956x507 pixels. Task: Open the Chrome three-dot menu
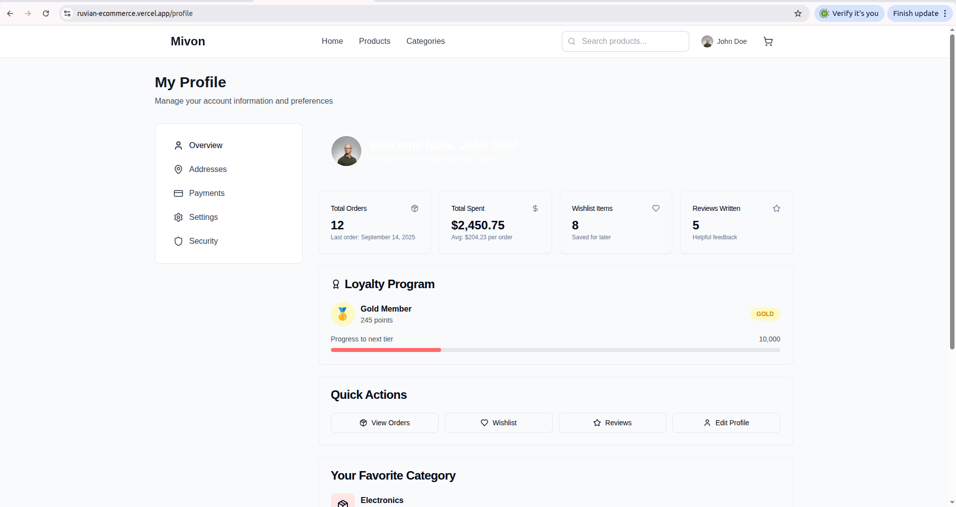945,13
